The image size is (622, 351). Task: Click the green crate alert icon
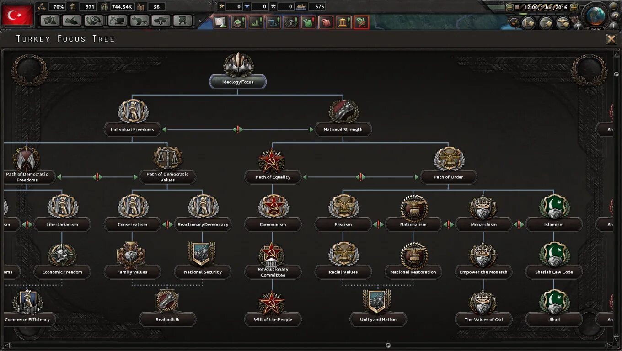(238, 22)
